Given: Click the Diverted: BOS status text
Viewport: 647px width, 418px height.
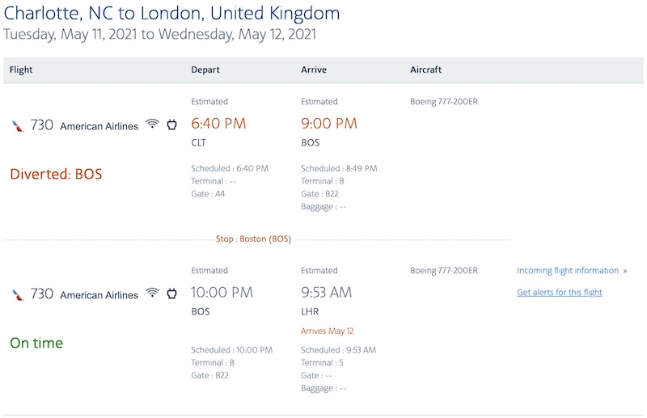Looking at the screenshot, I should coord(56,174).
